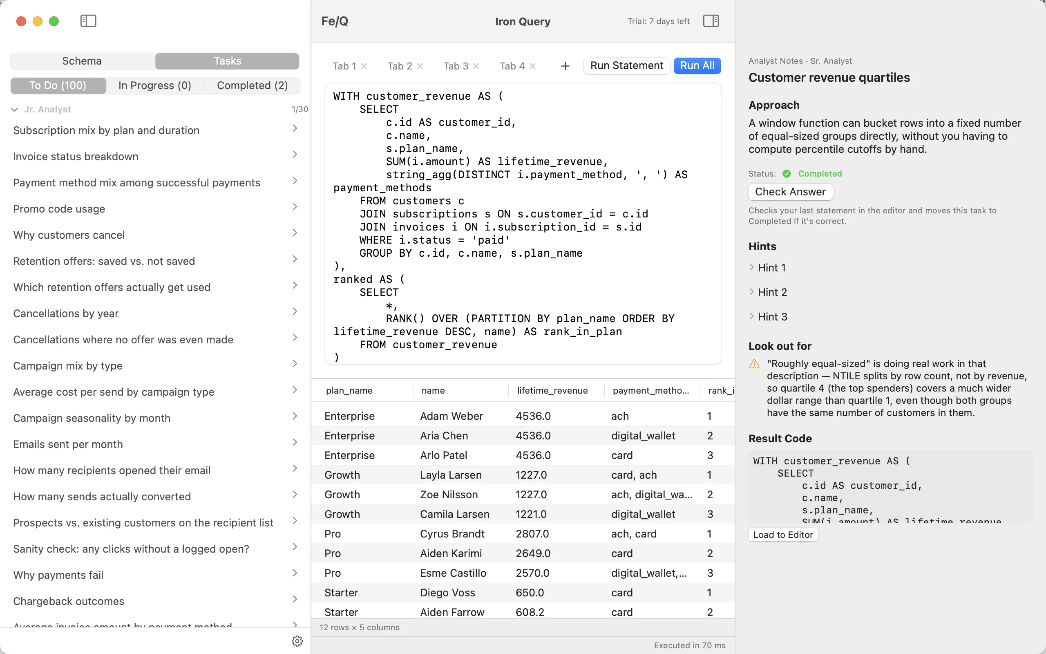Image resolution: width=1046 pixels, height=654 pixels.
Task: Open Why payments fail chevron
Action: [295, 573]
